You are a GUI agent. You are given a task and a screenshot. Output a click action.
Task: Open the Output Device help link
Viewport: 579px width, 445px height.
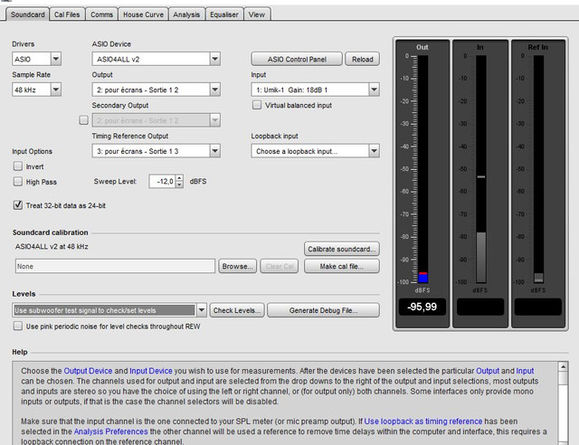[88, 371]
